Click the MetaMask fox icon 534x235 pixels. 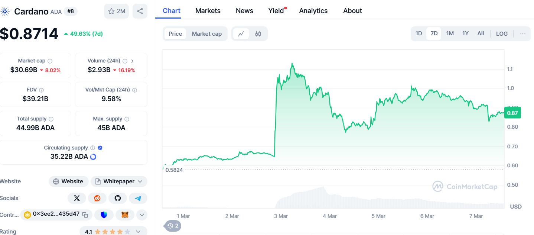125,215
